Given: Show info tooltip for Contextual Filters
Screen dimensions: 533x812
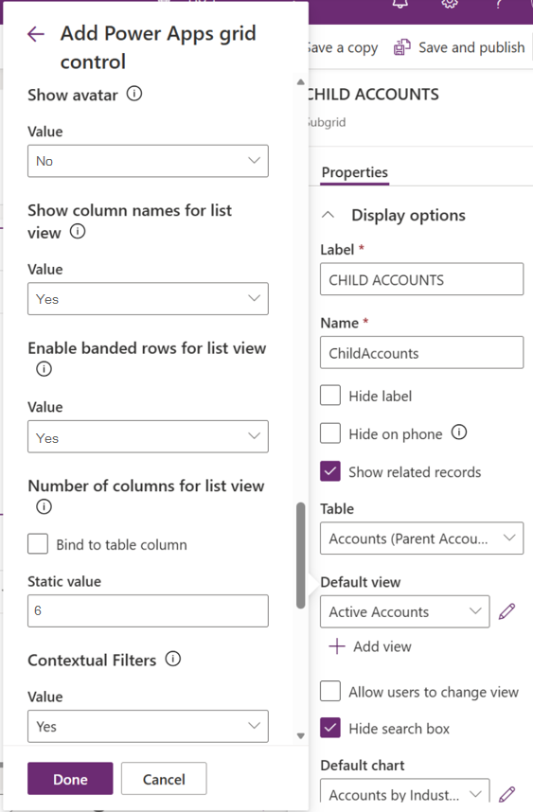Looking at the screenshot, I should (x=173, y=659).
